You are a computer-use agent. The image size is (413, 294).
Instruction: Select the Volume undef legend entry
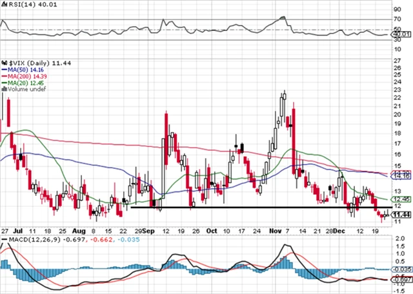25,88
